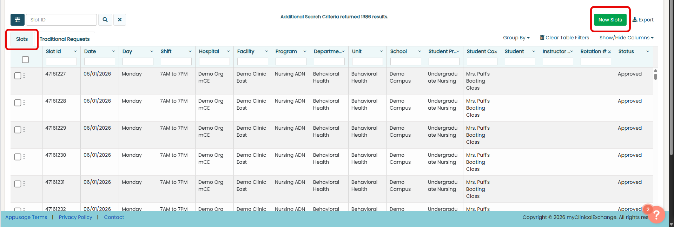Open the Hospital column header menu arrow
Viewport: 674px width, 227px height.
point(228,51)
